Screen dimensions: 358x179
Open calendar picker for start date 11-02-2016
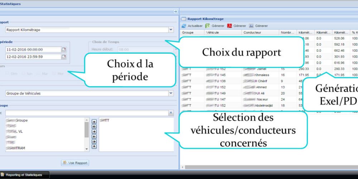(x=64, y=49)
